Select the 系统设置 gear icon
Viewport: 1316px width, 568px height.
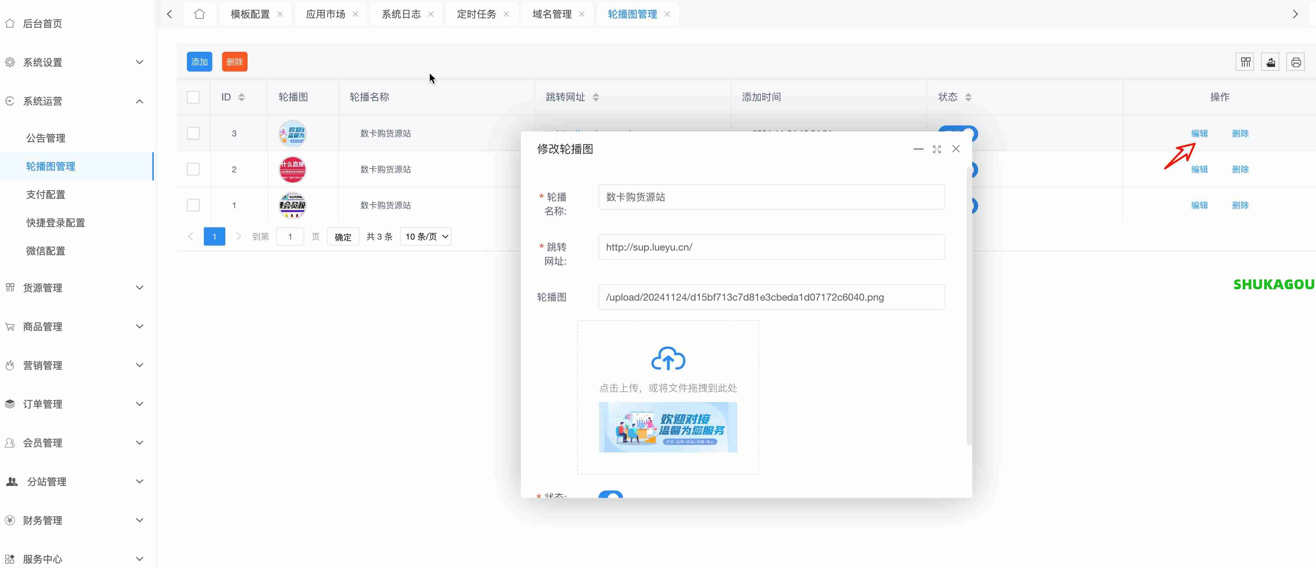[10, 62]
